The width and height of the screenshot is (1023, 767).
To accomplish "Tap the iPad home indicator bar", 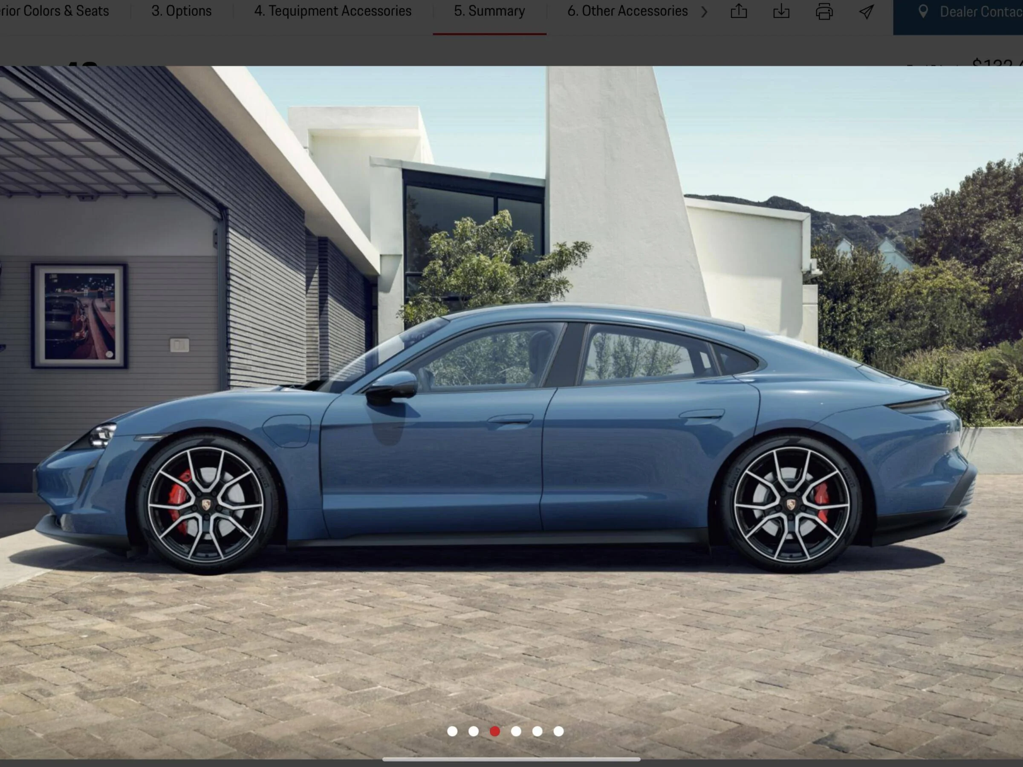I will point(511,759).
